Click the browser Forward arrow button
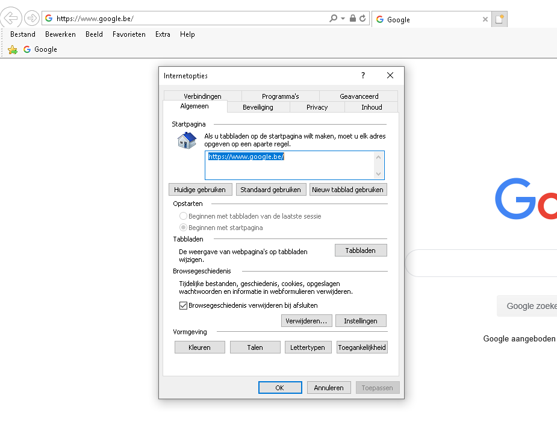Image resolution: width=557 pixels, height=442 pixels. tap(31, 18)
